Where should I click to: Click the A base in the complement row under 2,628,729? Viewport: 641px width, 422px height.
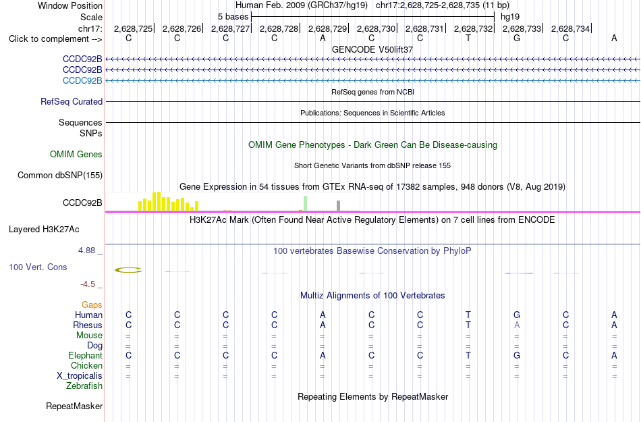tap(323, 38)
